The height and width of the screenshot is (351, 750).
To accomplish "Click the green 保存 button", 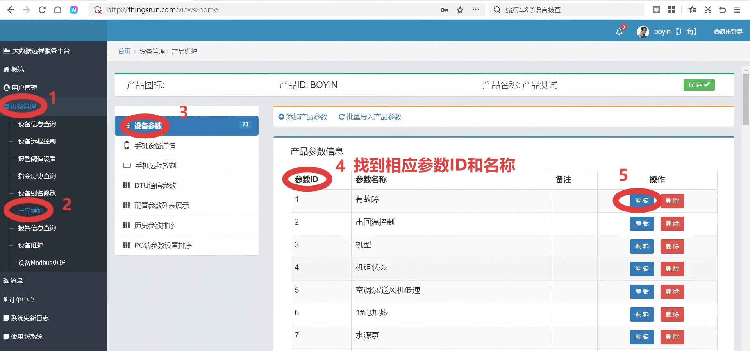I will (699, 85).
